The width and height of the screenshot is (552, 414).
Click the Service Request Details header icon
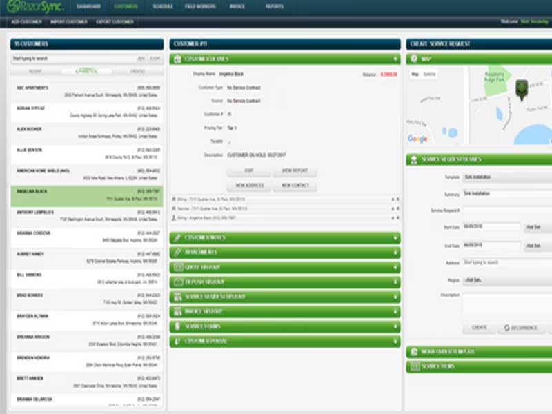pyautogui.click(x=415, y=159)
